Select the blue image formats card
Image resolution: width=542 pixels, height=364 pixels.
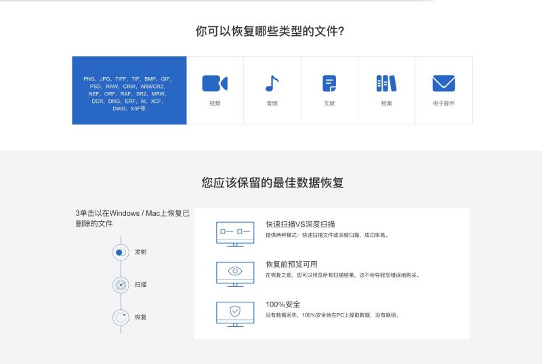129,90
